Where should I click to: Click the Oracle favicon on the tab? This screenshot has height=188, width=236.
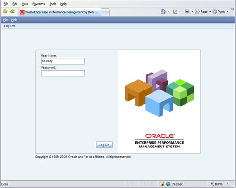point(22,12)
